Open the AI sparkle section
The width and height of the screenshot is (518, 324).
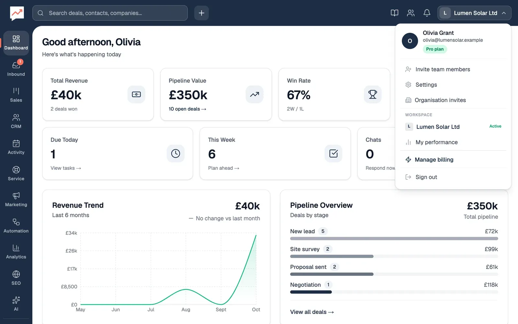click(16, 304)
